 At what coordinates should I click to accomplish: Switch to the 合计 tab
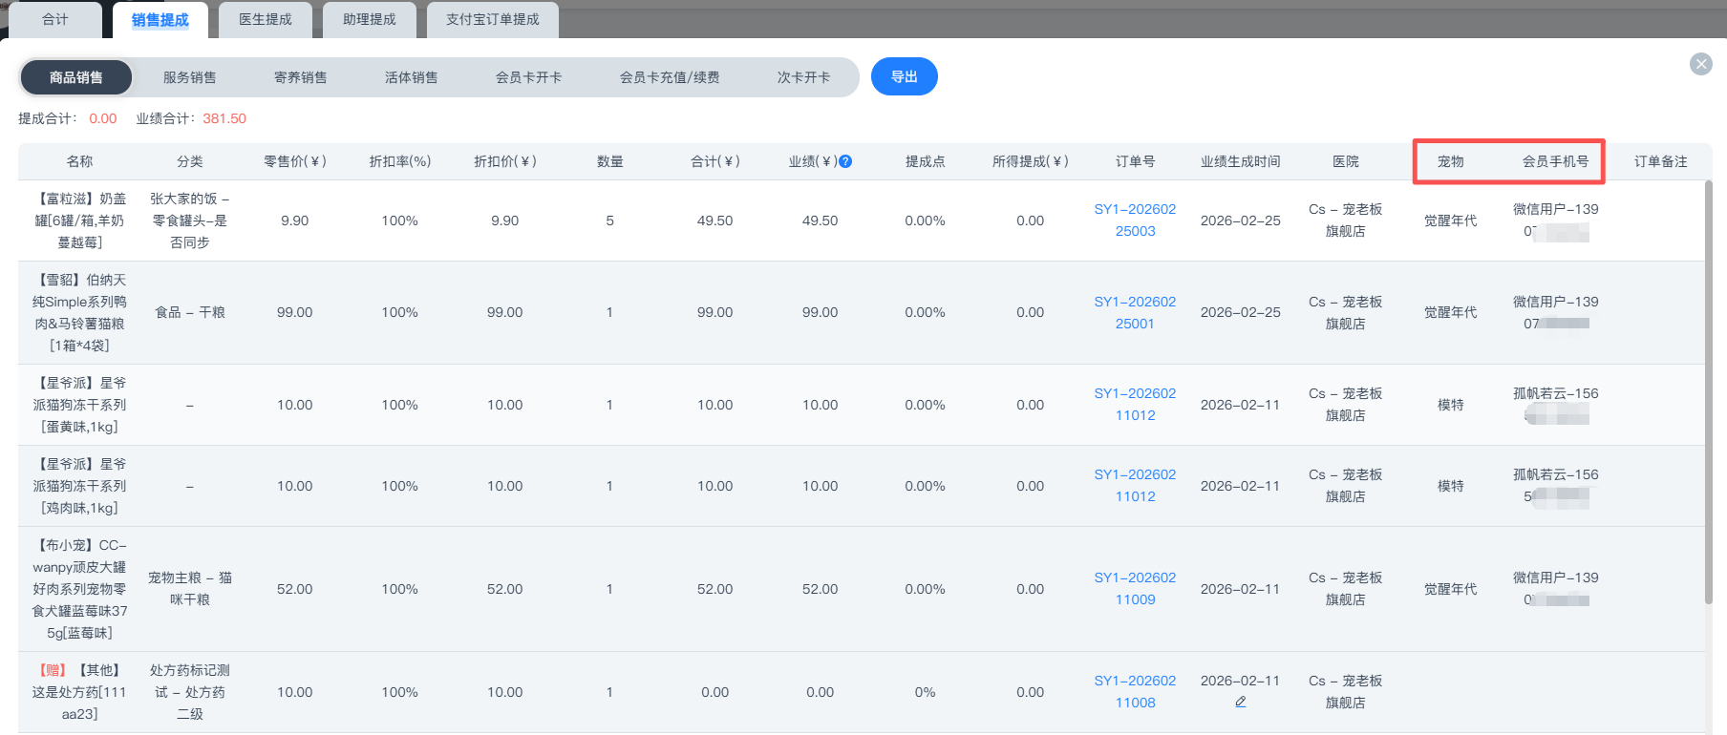[55, 19]
